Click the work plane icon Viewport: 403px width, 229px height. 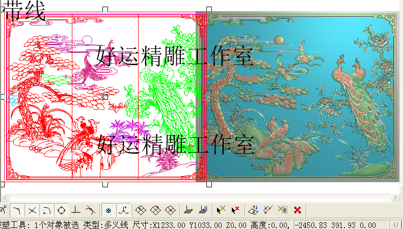tap(189, 211)
